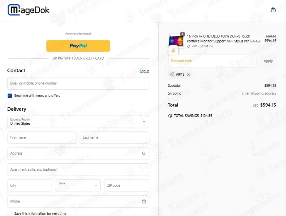Uncheck Email me with news and offers
Viewport: 286px width, 216px height.
tap(10, 95)
